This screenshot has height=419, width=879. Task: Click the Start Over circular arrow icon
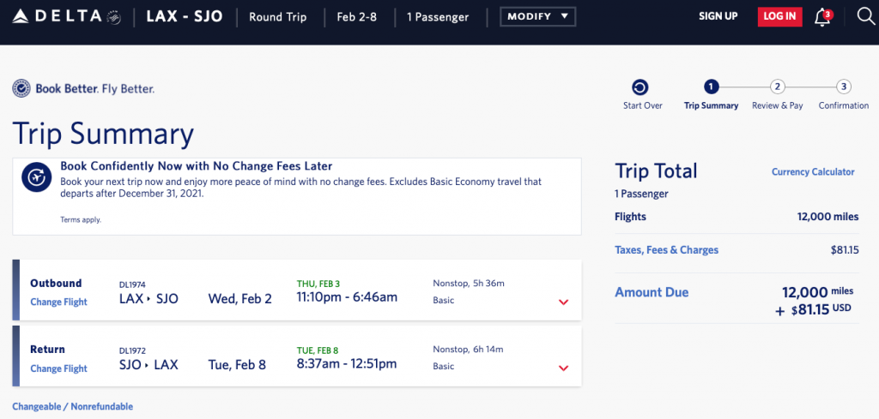[x=640, y=87]
